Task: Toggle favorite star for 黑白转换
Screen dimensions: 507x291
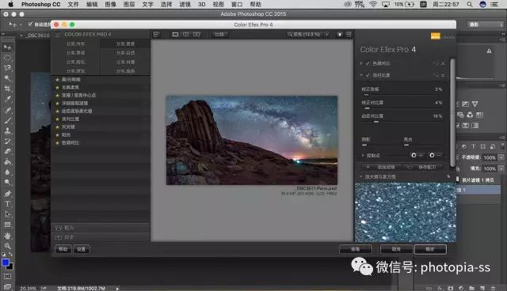Action: tap(57, 79)
